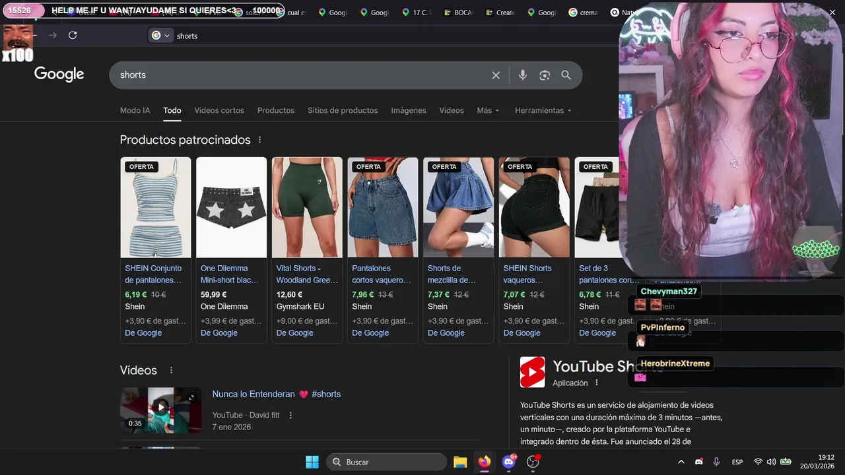This screenshot has width=845, height=475.
Task: Click the green Gymshark shorts image
Action: (x=307, y=207)
